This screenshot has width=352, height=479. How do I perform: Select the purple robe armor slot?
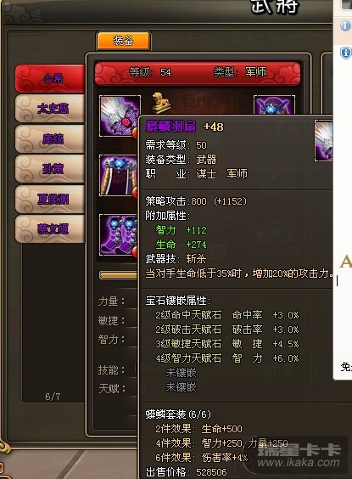119,175
